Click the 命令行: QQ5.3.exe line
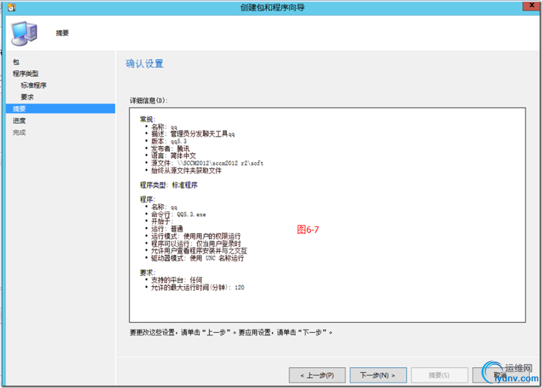Screen dimensions: 542x388 click(x=179, y=214)
